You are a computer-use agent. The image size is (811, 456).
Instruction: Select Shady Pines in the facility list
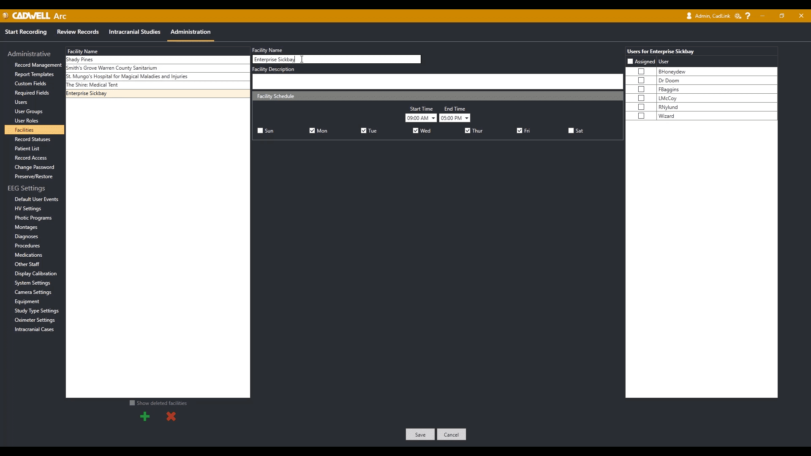tap(79, 60)
